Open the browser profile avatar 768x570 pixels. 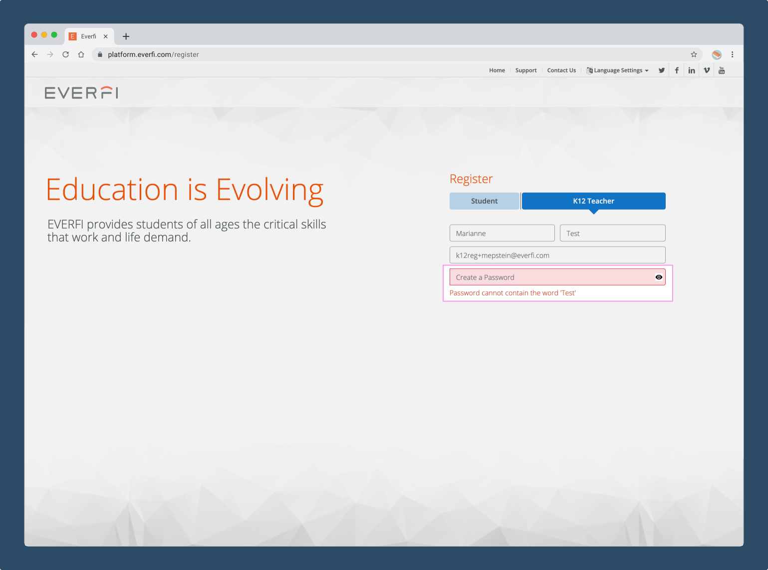pyautogui.click(x=717, y=54)
